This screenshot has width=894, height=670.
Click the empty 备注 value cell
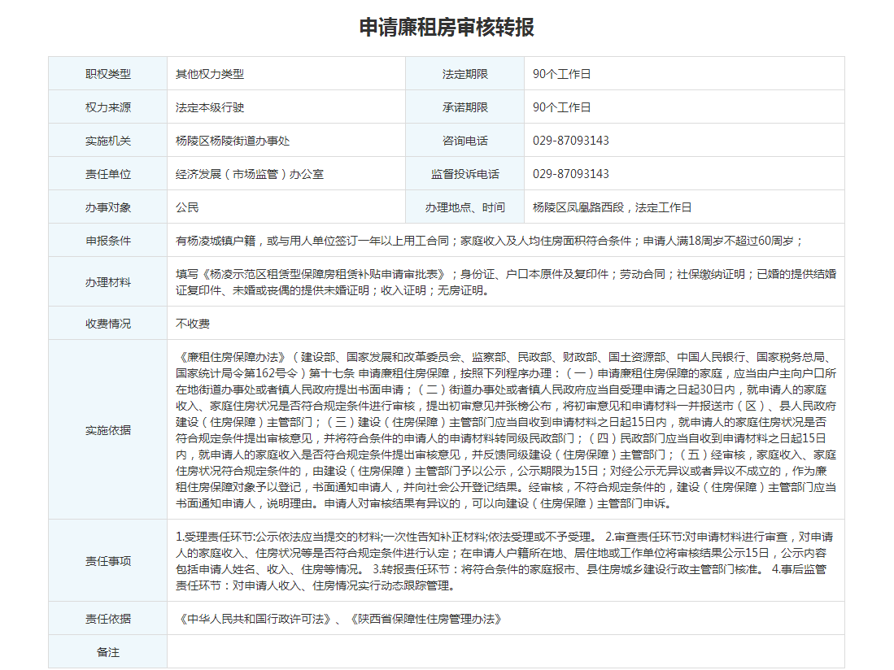(x=505, y=652)
